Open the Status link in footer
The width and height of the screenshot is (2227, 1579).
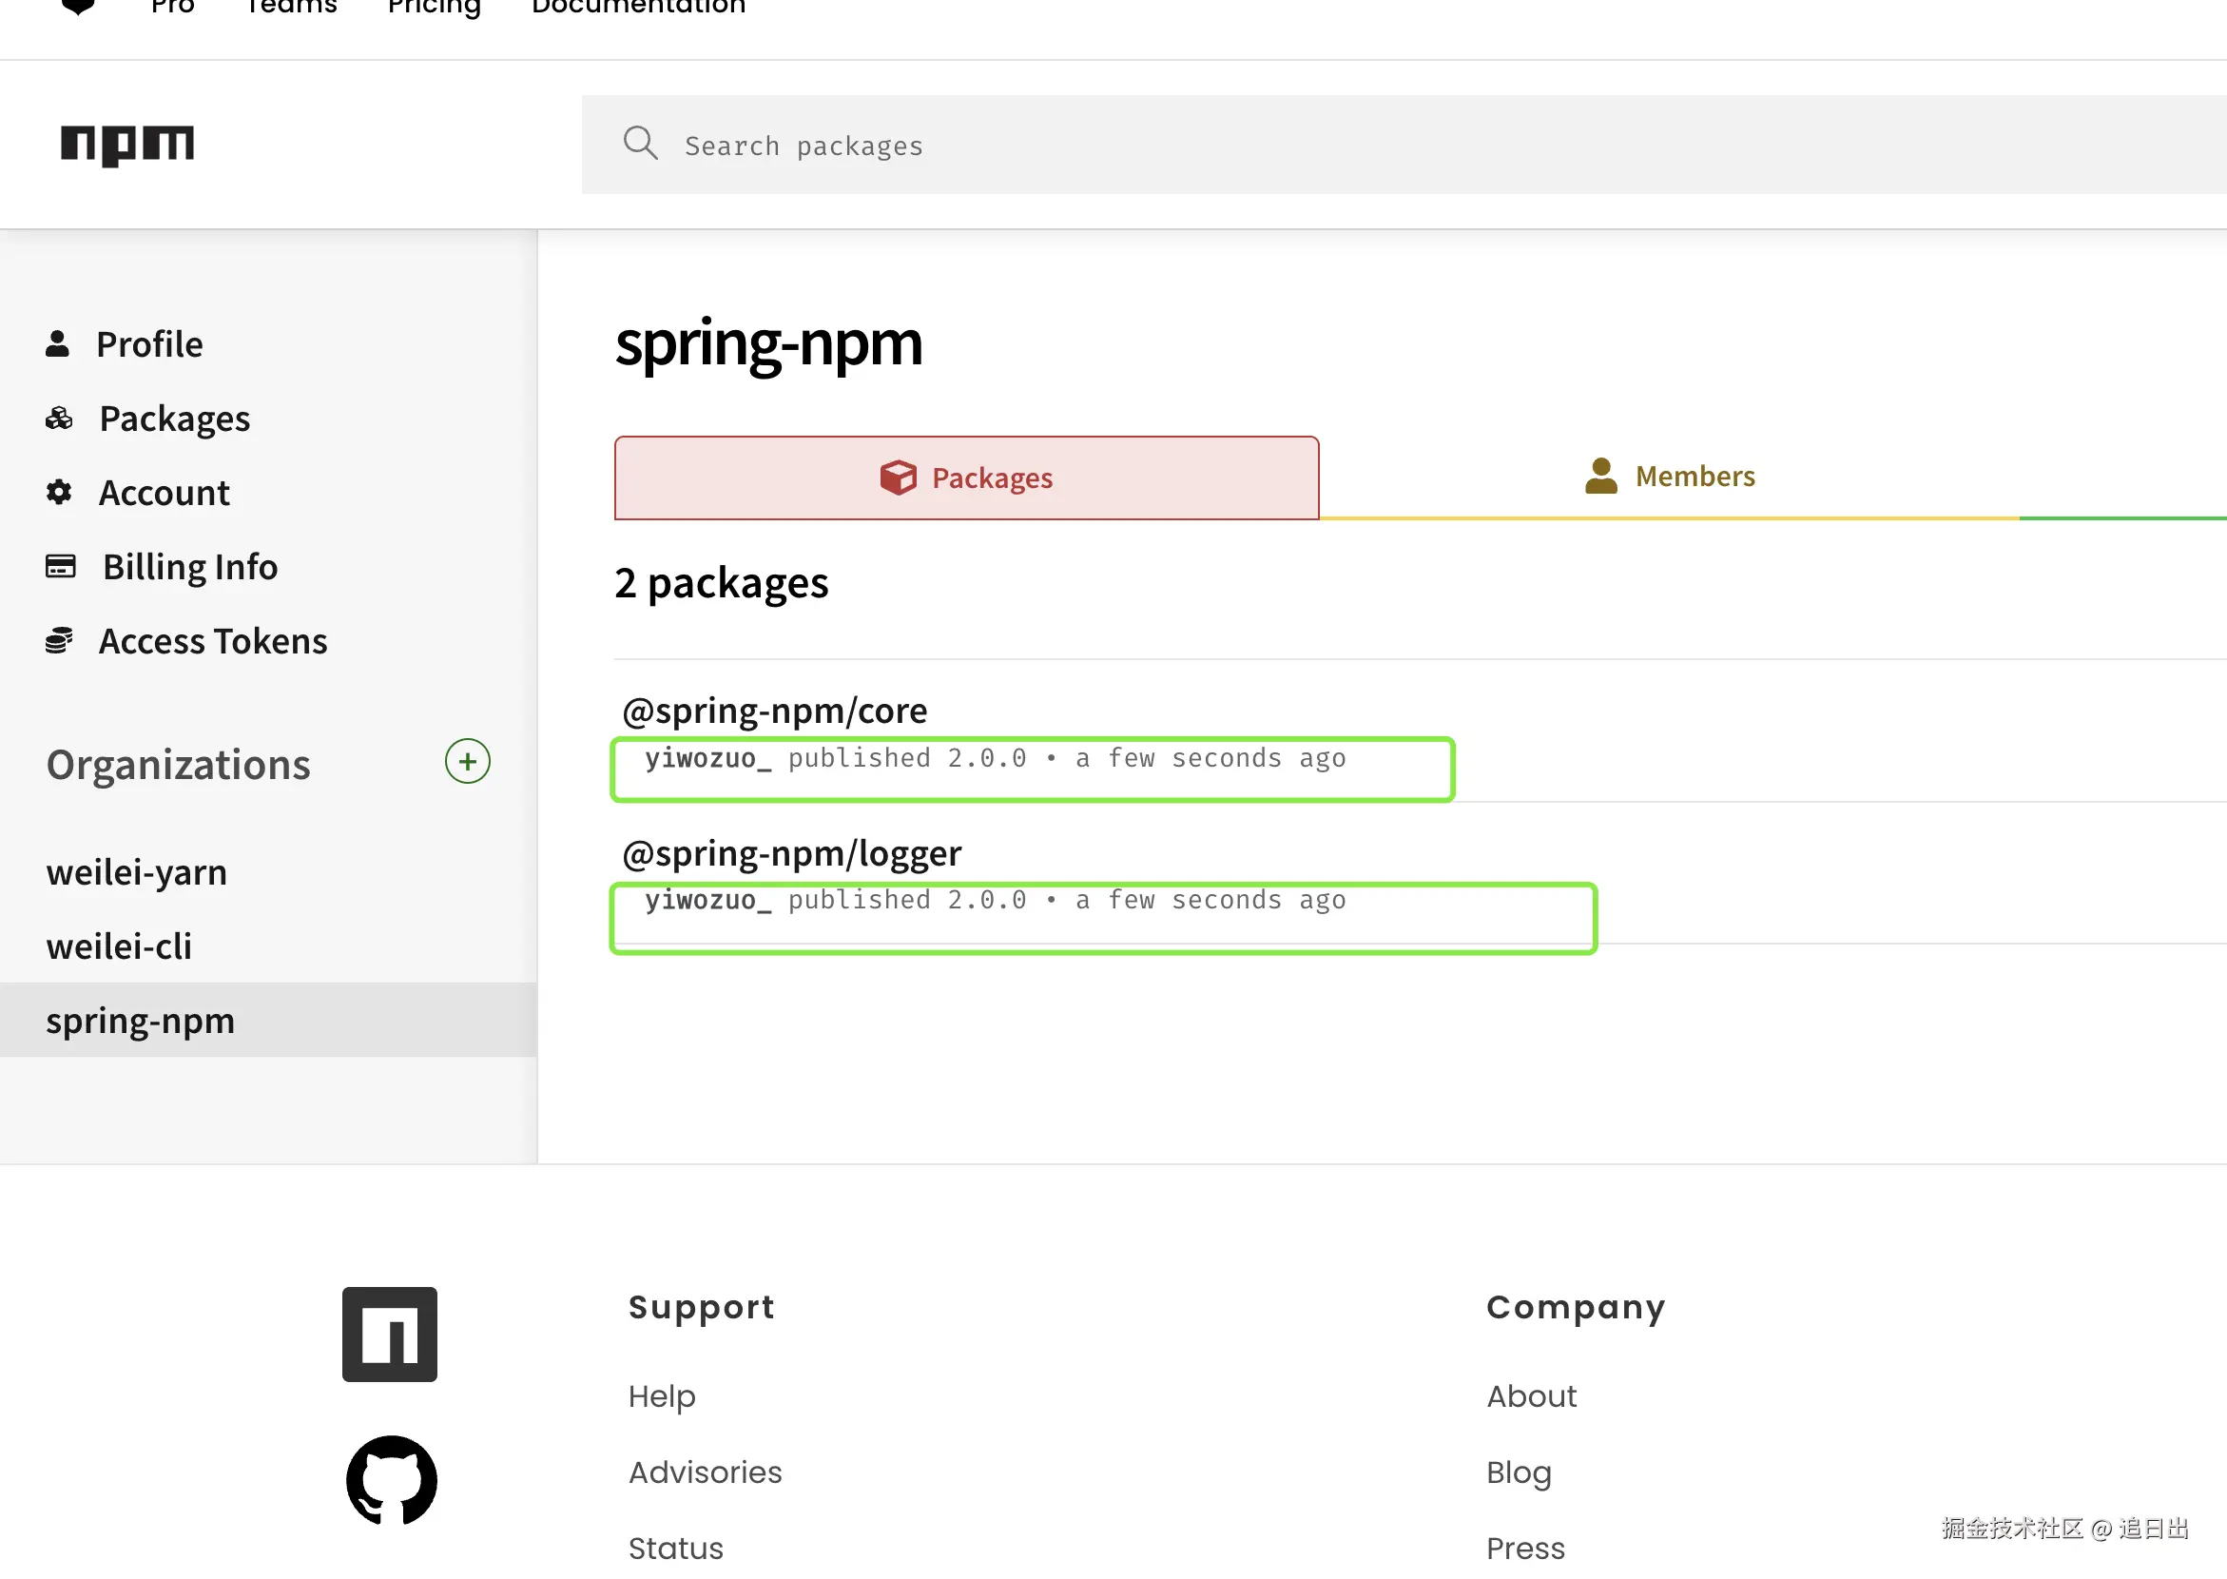(x=676, y=1548)
